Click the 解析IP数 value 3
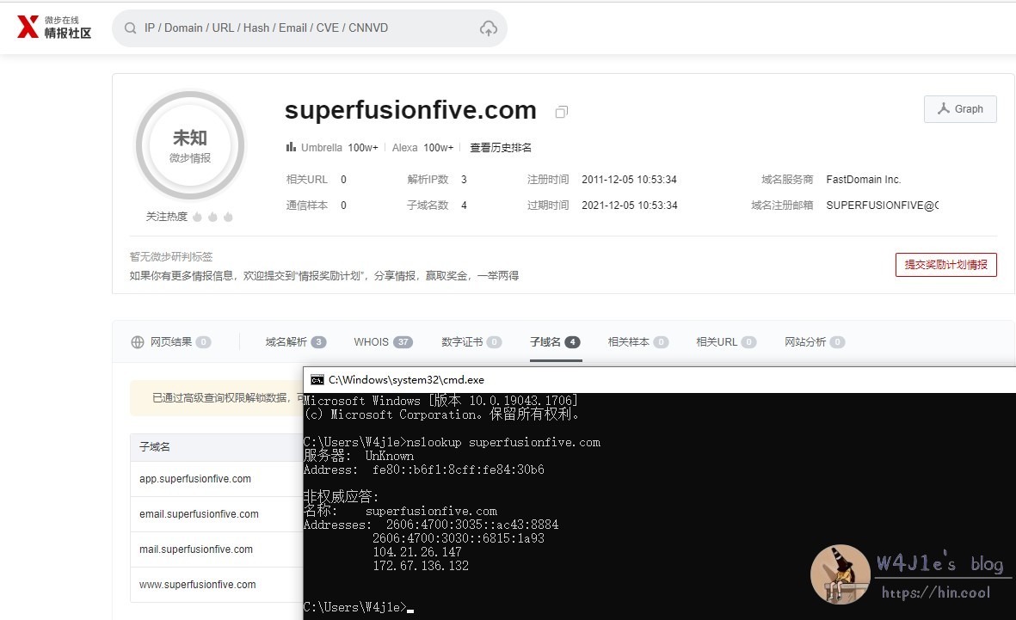The height and width of the screenshot is (620, 1016). coord(464,180)
